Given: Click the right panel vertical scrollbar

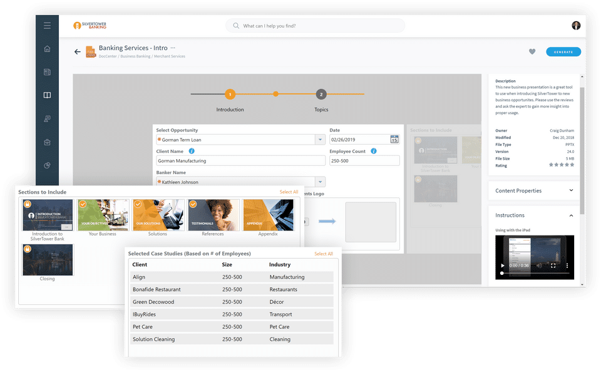Looking at the screenshot, I should point(582,150).
